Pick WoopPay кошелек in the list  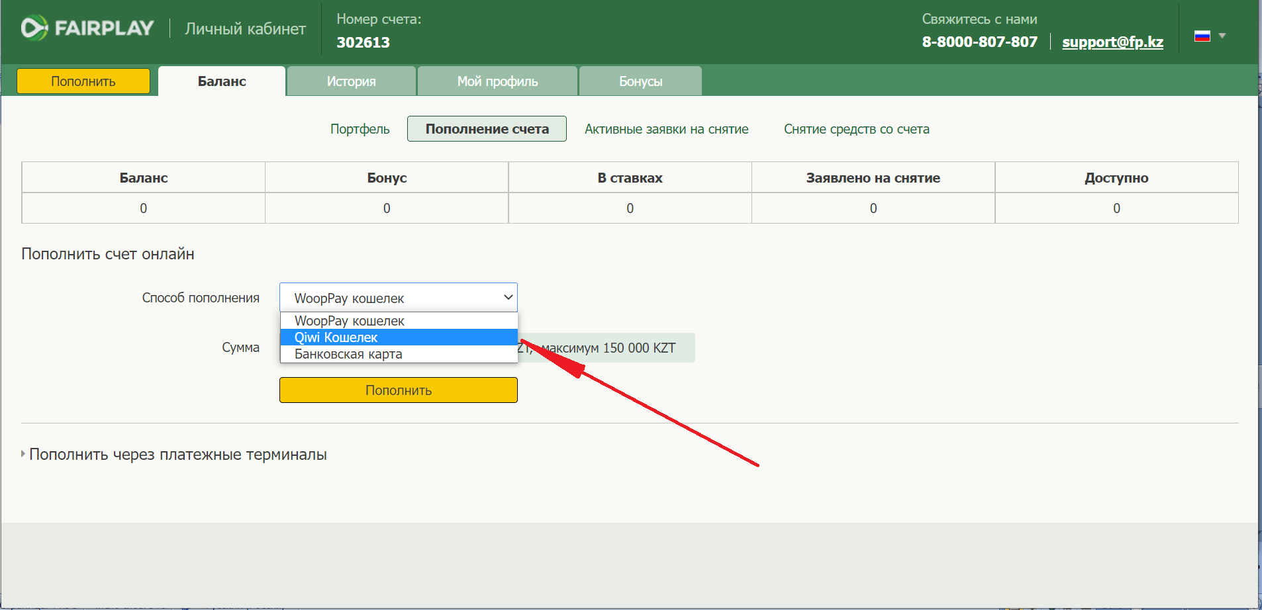(x=399, y=321)
